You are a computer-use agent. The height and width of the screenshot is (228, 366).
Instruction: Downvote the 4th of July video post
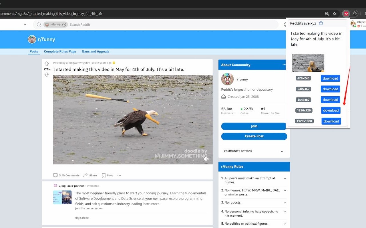[47, 75]
